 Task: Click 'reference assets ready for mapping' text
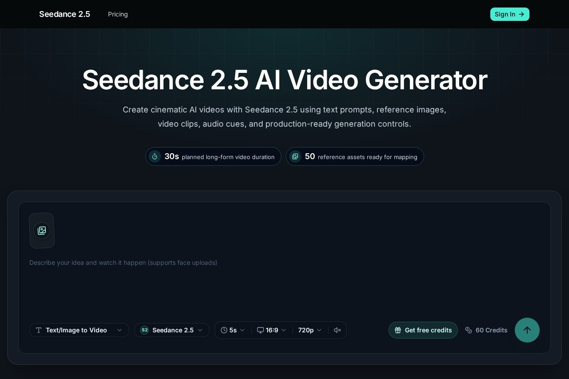pyautogui.click(x=368, y=157)
